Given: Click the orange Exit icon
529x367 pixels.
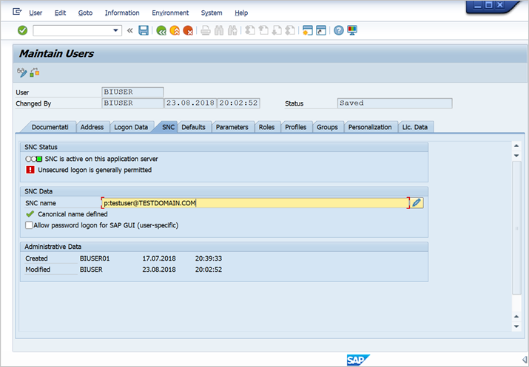Looking at the screenshot, I should click(x=175, y=30).
